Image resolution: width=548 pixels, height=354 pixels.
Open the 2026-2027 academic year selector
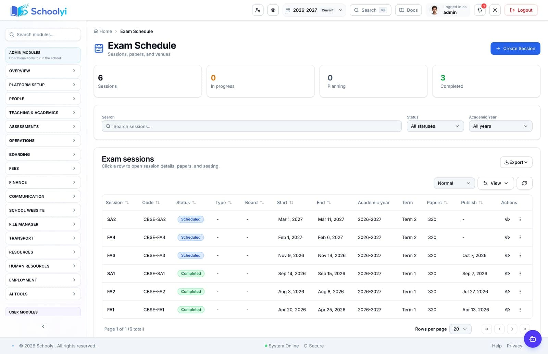[314, 10]
